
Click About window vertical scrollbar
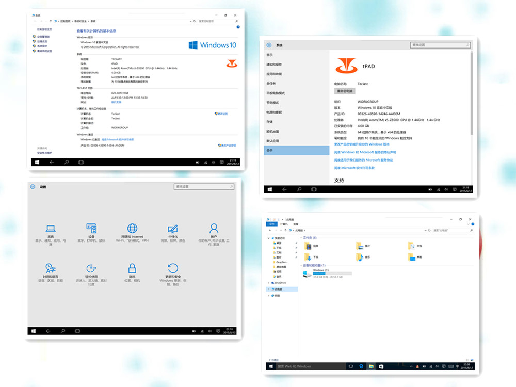coord(471,93)
